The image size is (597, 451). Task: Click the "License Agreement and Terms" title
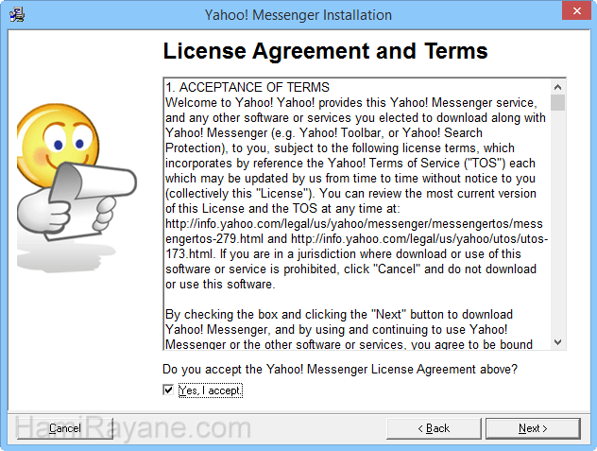click(325, 51)
